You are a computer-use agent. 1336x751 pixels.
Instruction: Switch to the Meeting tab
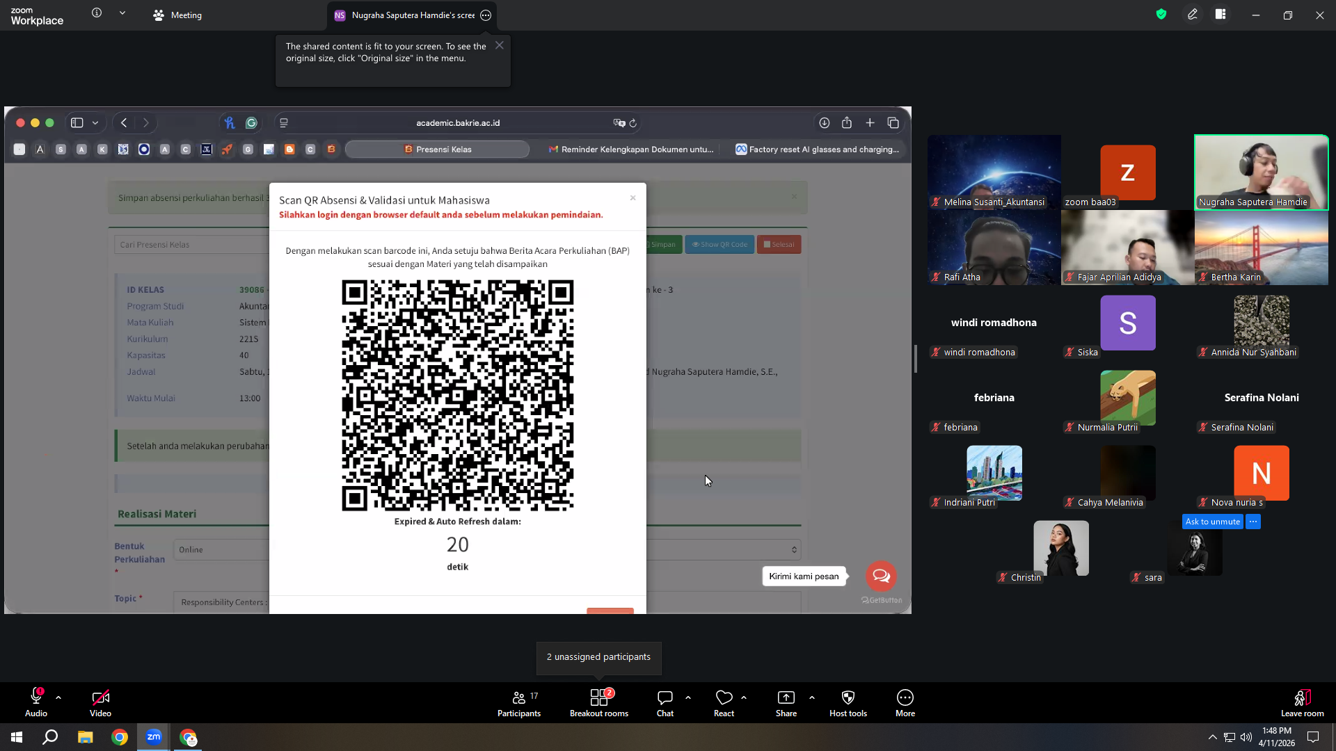(177, 15)
